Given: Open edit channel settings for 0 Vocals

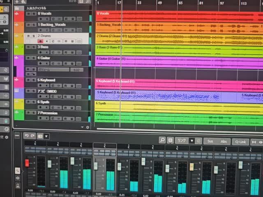Looking at the screenshot, I should (53, 19).
